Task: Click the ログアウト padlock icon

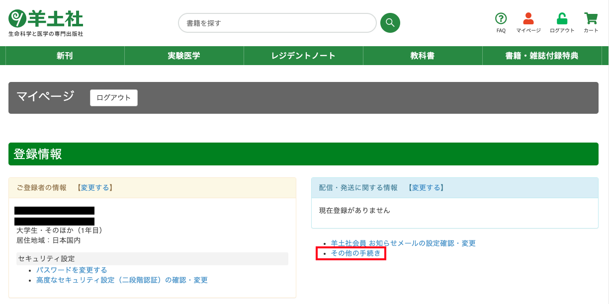Action: point(562,19)
